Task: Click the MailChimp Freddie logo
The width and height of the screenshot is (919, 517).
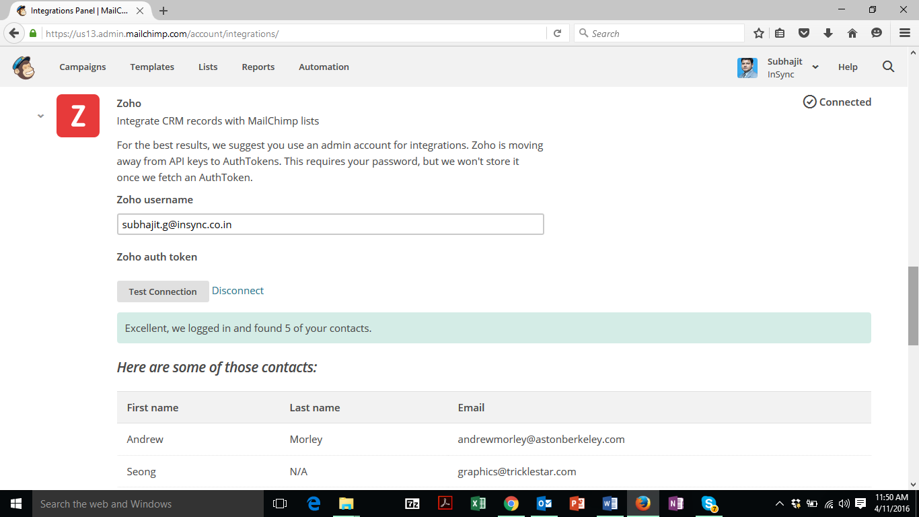Action: pos(24,67)
